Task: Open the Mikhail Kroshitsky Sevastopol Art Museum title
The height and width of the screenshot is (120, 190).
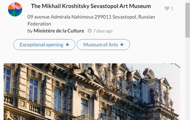Action: 91,6
